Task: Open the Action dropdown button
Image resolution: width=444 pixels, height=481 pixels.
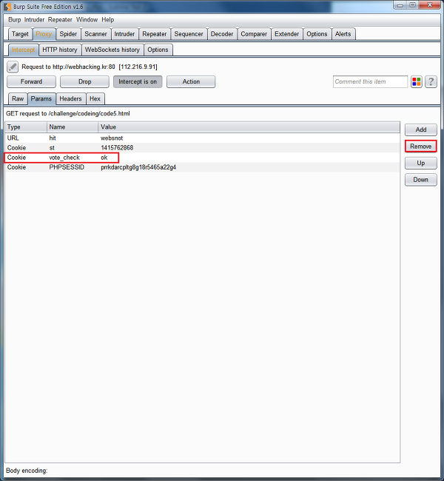Action: tap(191, 81)
